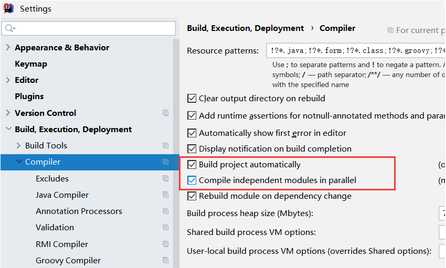Open the Keymap settings page

click(x=31, y=64)
